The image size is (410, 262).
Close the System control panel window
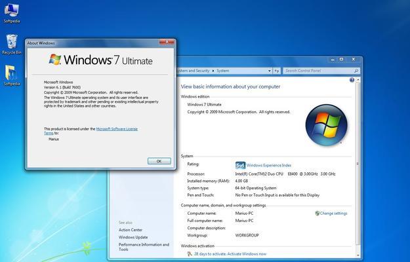tap(354, 60)
